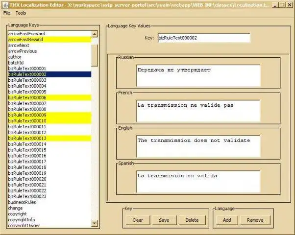
Task: Select arrowNext in the key list
Action: [x=49, y=46]
